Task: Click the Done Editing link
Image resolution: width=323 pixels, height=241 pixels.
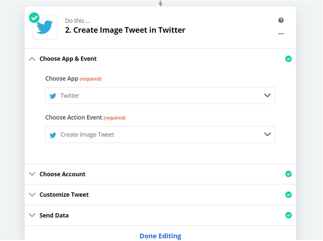Action: click(x=160, y=236)
